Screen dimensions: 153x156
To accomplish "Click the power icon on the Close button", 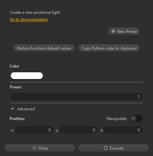I will click(x=34, y=148).
